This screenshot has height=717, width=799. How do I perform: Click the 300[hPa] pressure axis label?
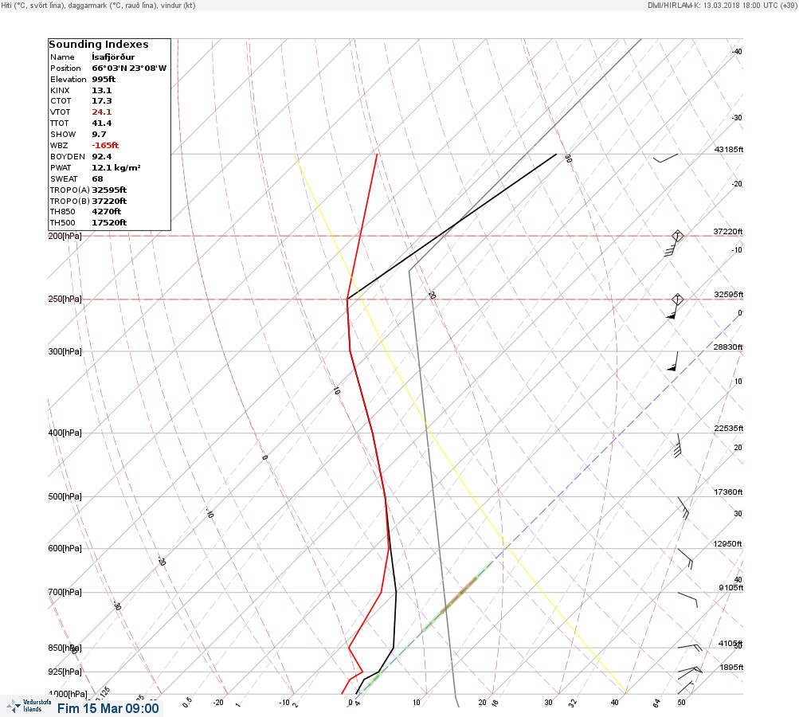(x=65, y=351)
